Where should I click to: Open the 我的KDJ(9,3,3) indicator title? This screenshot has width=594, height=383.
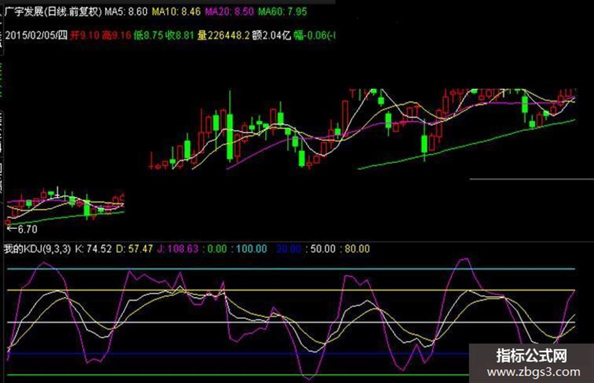[37, 249]
